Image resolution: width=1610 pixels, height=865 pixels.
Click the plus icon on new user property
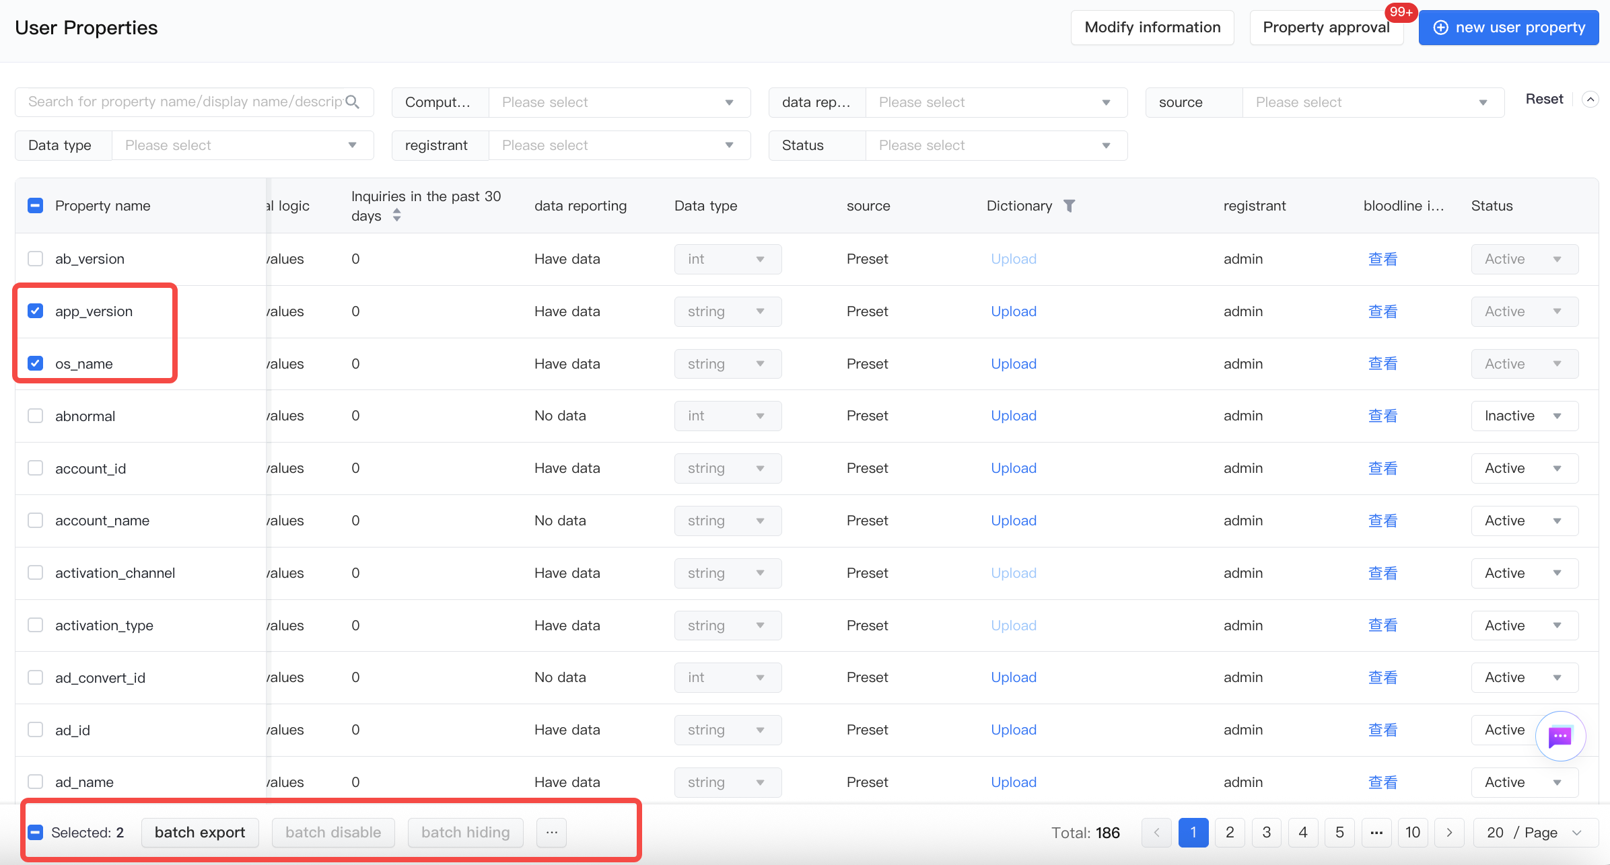click(1440, 28)
